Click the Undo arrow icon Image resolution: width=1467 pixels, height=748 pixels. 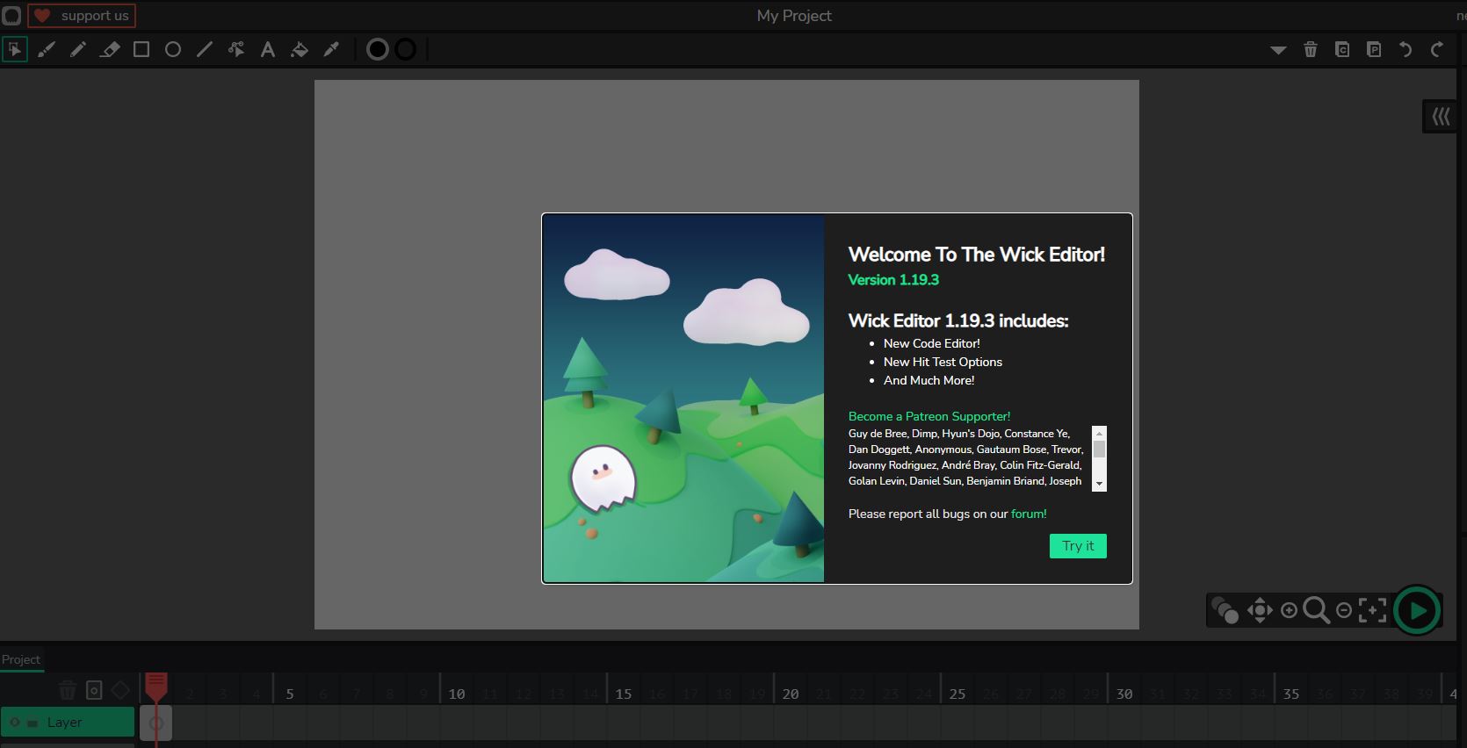tap(1406, 50)
